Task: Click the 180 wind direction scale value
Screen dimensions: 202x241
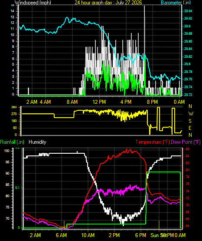Action: pos(14,121)
